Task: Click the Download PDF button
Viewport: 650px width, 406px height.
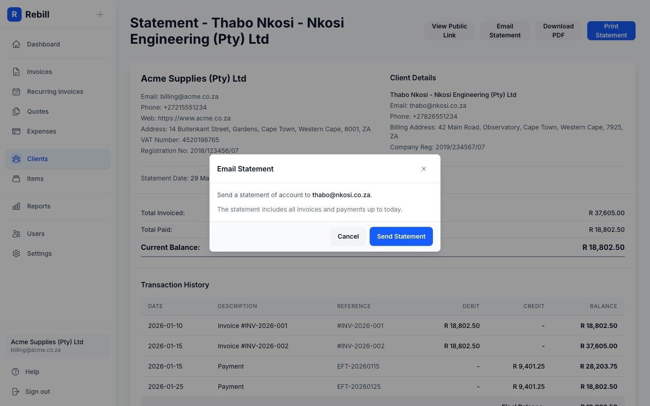Action: 558,31
